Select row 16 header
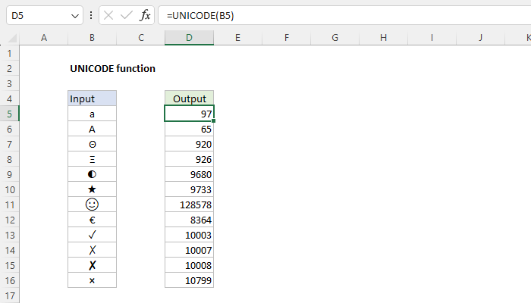Viewport: 531px width, 303px height. click(x=9, y=281)
